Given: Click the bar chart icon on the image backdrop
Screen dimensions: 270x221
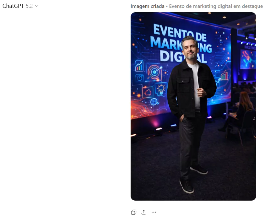Looking at the screenshot, I should pyautogui.click(x=139, y=66).
